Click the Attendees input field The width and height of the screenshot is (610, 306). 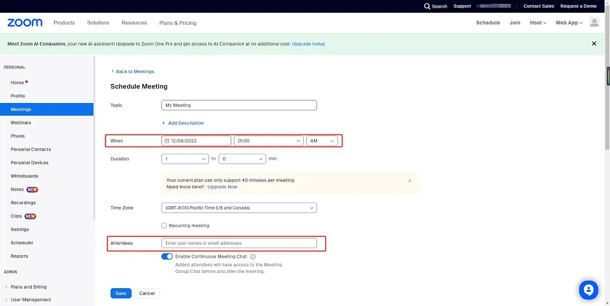coord(239,243)
